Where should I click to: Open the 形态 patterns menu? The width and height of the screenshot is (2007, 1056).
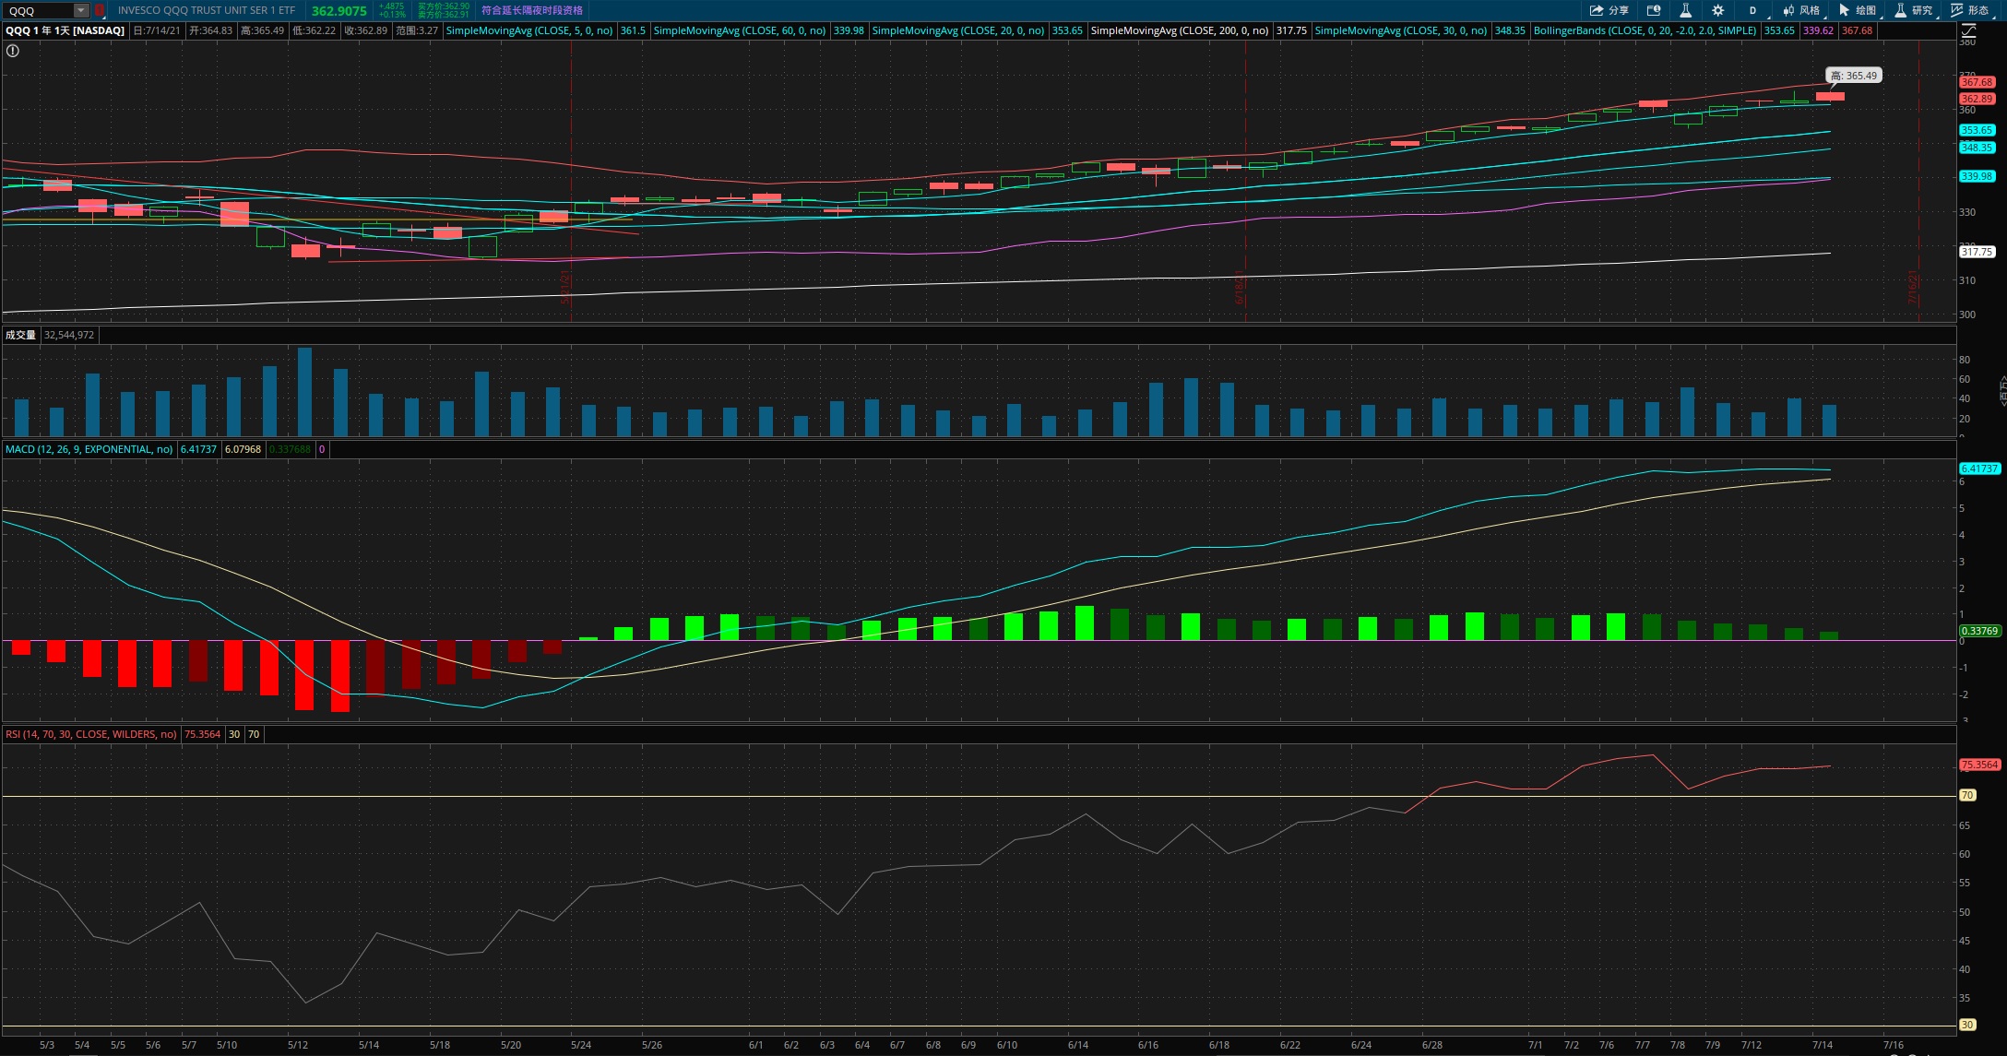click(1969, 10)
